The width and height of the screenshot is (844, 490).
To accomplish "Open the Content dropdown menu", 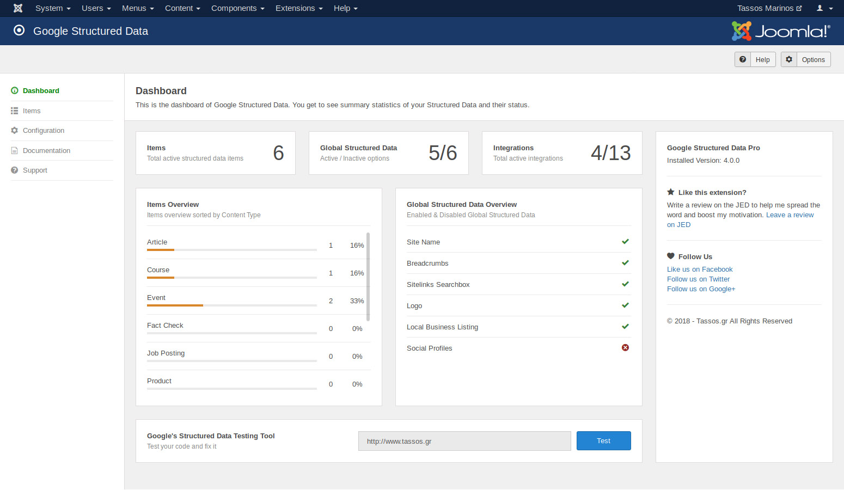I will [182, 8].
